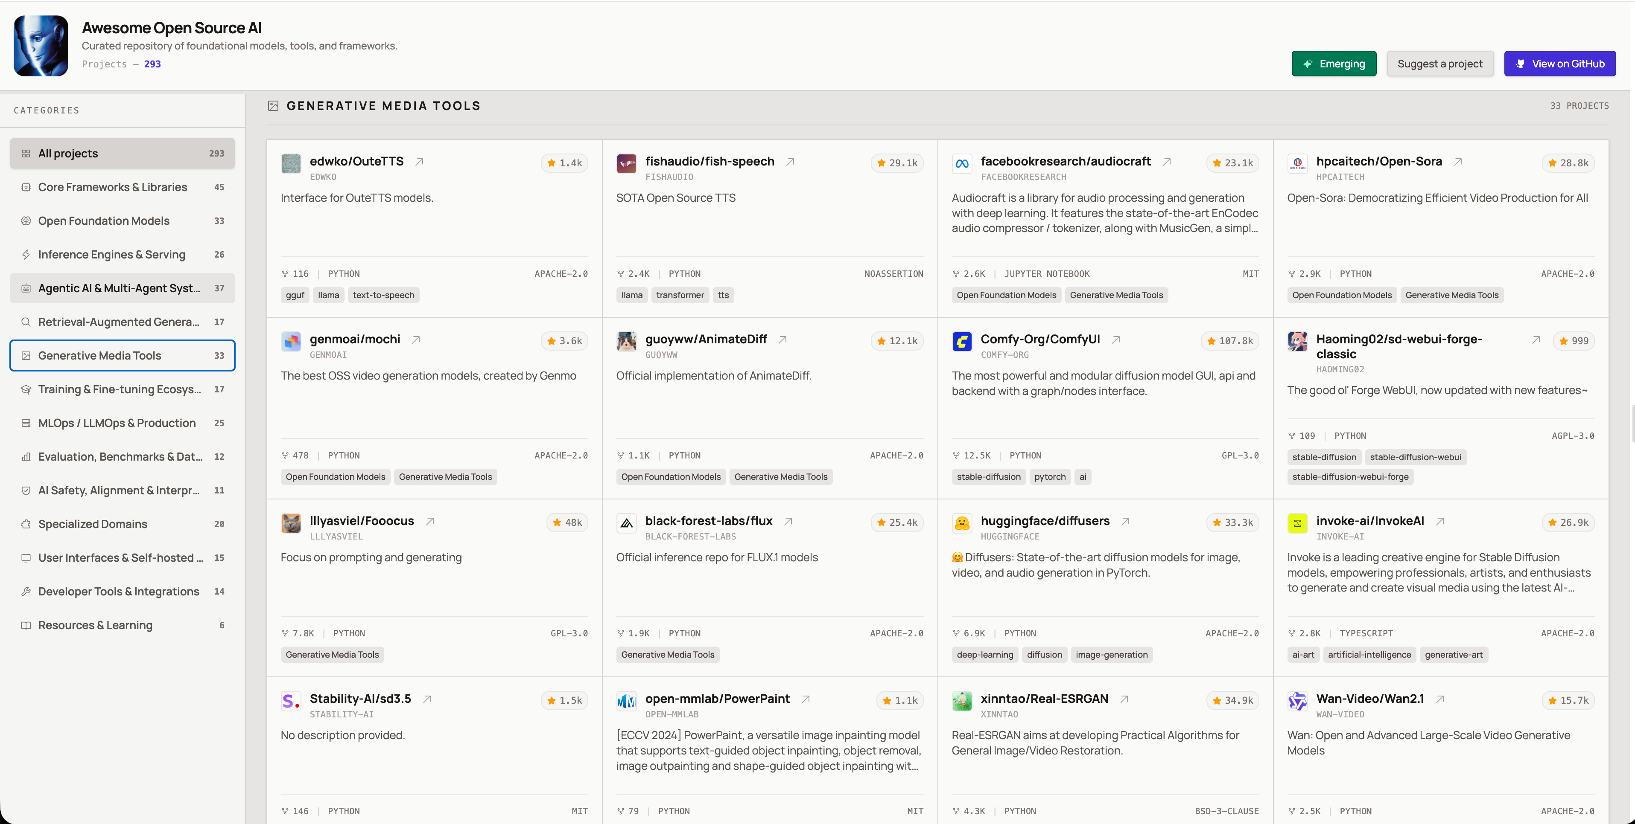
Task: Select MLOps / LLMOps & Production category
Action: pos(123,423)
